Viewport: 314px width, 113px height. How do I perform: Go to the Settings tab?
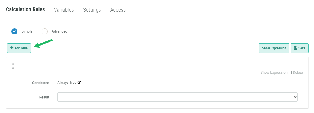[x=92, y=10]
